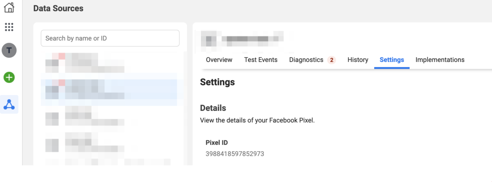Select the highlighted data source in list
Screen dimensions: 492x182
click(x=109, y=89)
